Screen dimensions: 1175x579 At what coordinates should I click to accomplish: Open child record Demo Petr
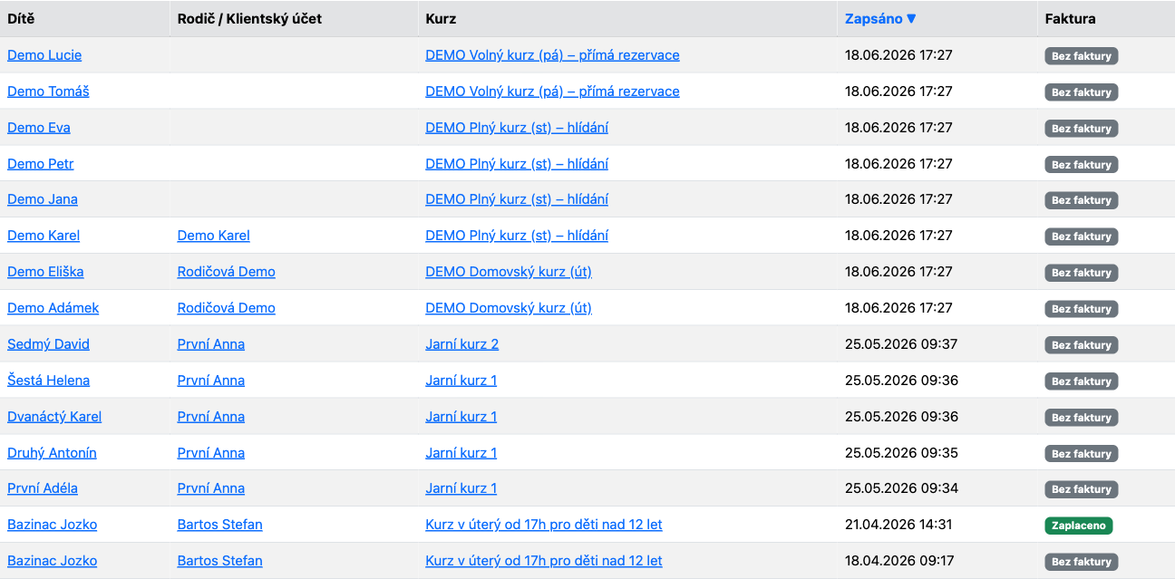(41, 164)
